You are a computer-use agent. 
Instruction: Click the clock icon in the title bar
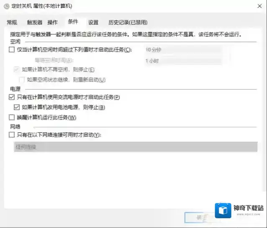[x=6, y=6]
